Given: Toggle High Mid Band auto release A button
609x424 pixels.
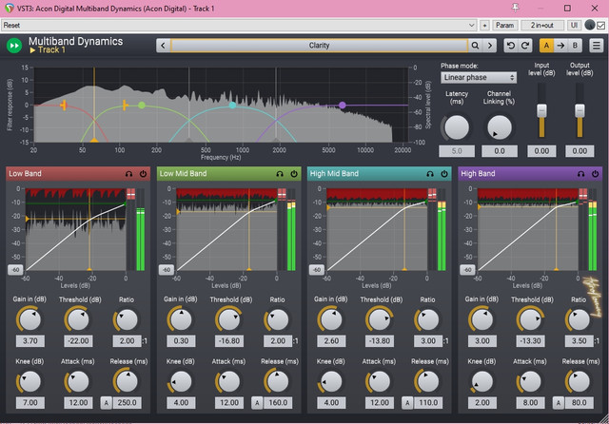Looking at the screenshot, I should point(407,403).
